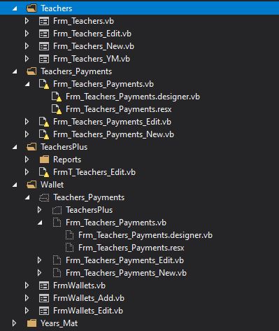Click the warning file icon of Frm_Teachers_Payments.designer.vb
Viewport: 279px width, 331px height.
pos(57,97)
